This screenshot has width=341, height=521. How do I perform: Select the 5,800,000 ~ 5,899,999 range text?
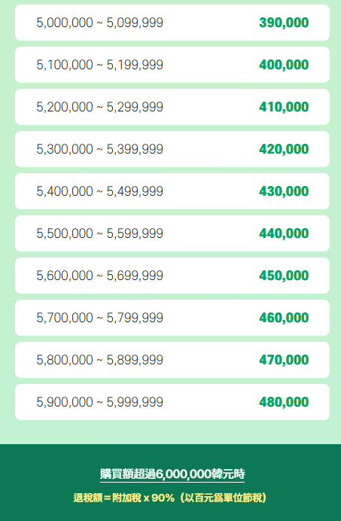coord(99,360)
